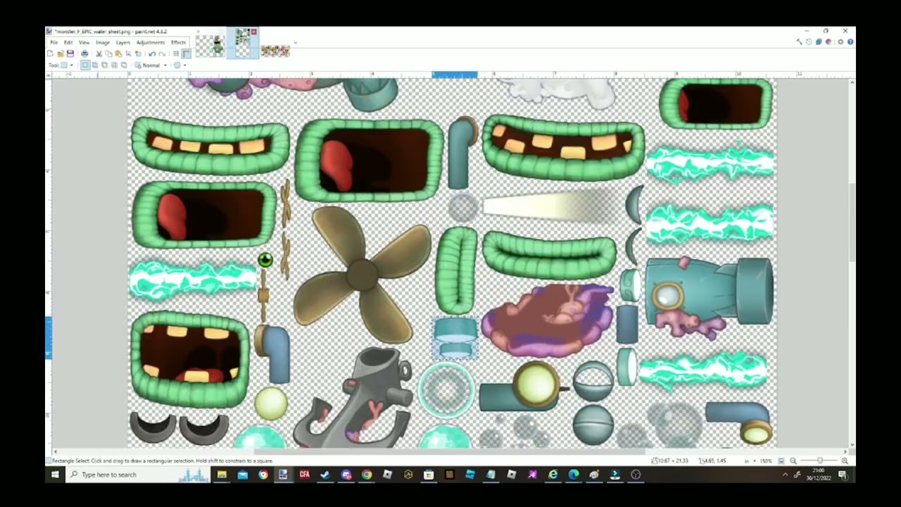
Task: Open the Microsoft Edge taskbar icon
Action: tap(574, 475)
